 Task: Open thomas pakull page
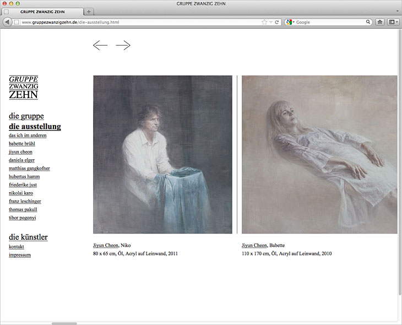tap(23, 209)
